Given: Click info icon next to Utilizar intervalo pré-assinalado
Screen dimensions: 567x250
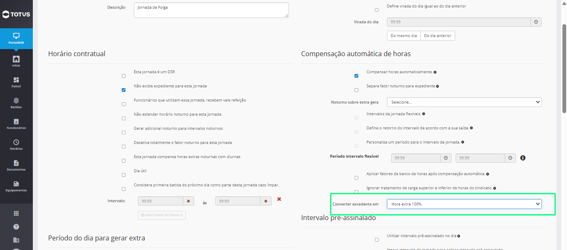Looking at the screenshot, I should 459,236.
